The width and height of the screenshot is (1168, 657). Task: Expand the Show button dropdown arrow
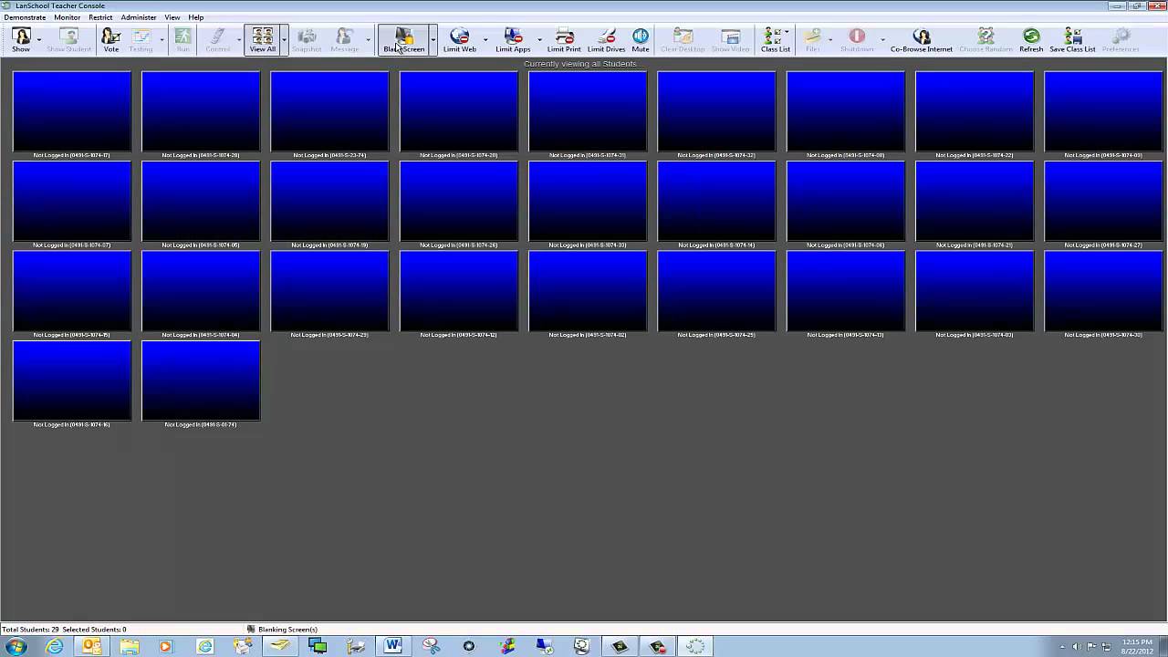tap(38, 39)
